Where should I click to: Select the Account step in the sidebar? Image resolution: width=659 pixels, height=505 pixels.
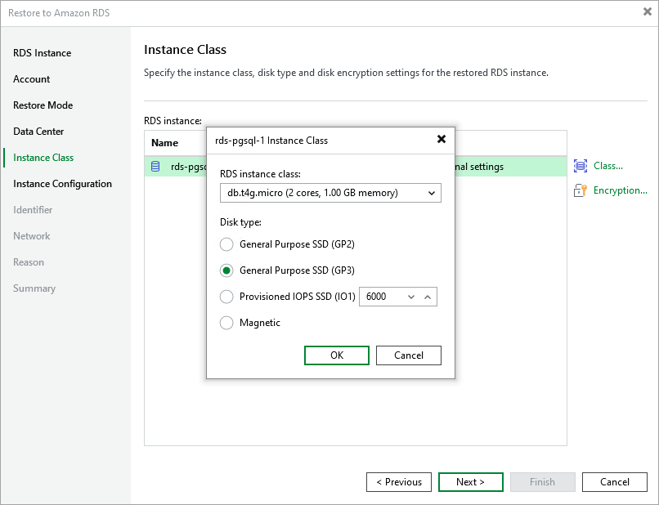pos(31,79)
